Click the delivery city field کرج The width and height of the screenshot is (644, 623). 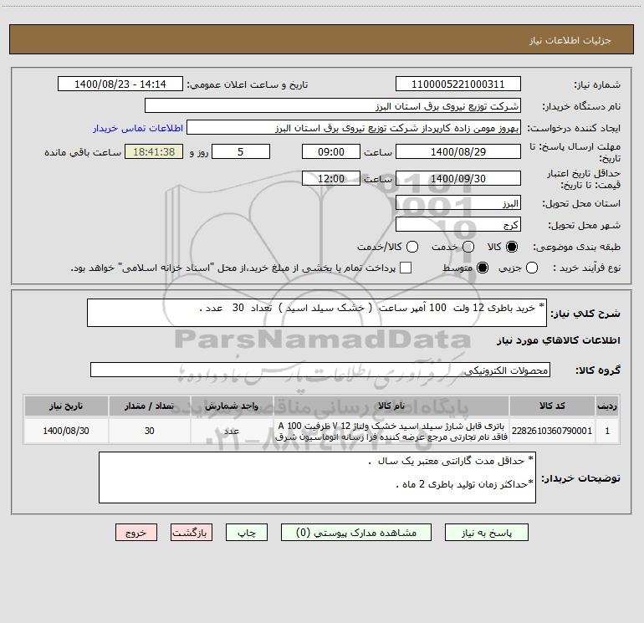[x=458, y=224]
